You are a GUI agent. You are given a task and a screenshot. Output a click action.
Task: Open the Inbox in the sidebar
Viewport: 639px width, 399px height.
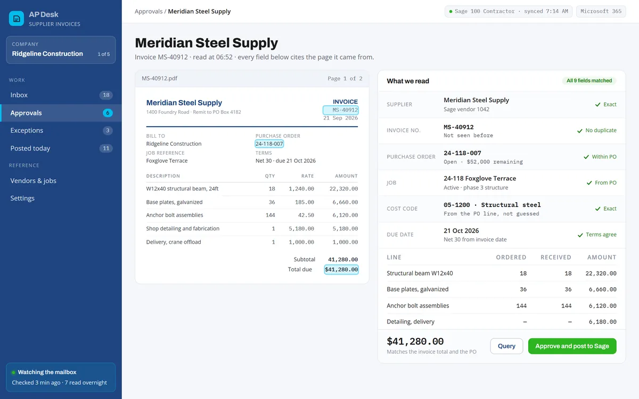61,95
